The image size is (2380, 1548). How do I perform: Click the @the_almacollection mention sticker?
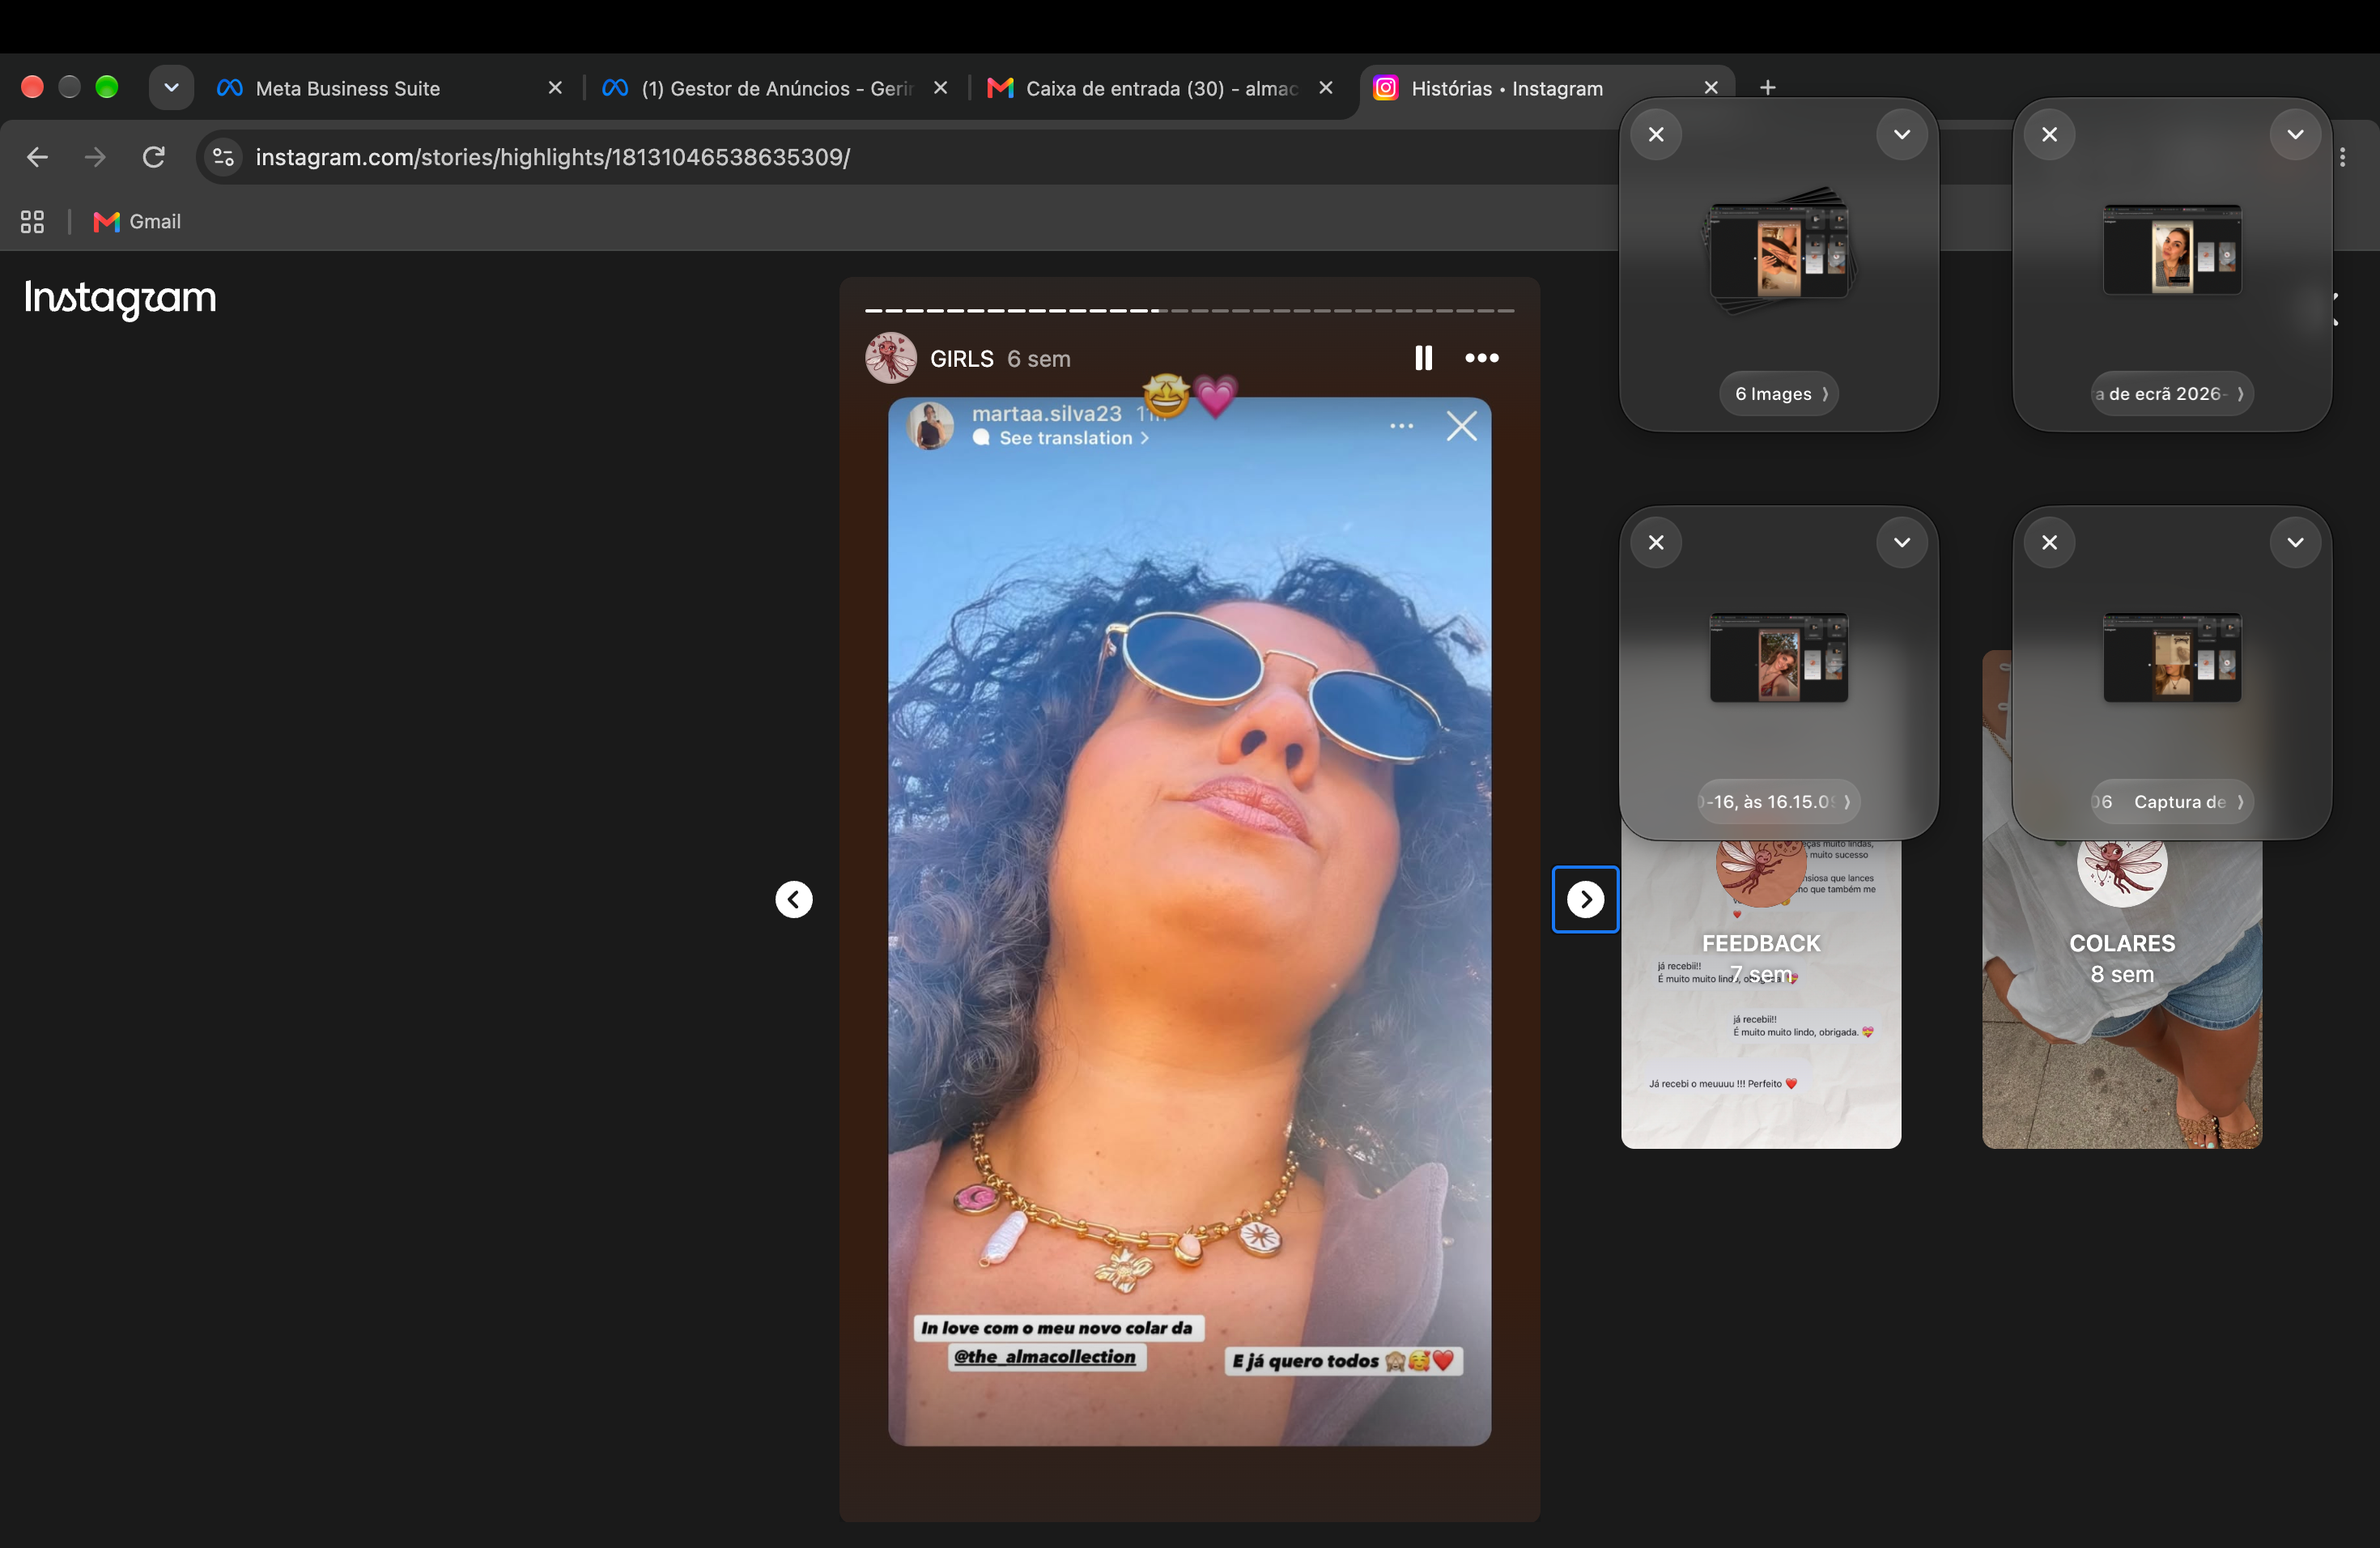coord(1045,1357)
